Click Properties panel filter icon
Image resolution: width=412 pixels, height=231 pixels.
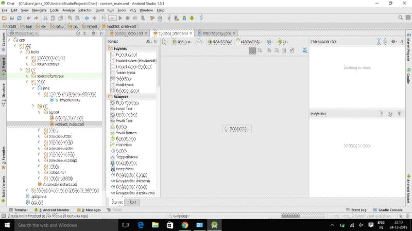click(x=400, y=113)
